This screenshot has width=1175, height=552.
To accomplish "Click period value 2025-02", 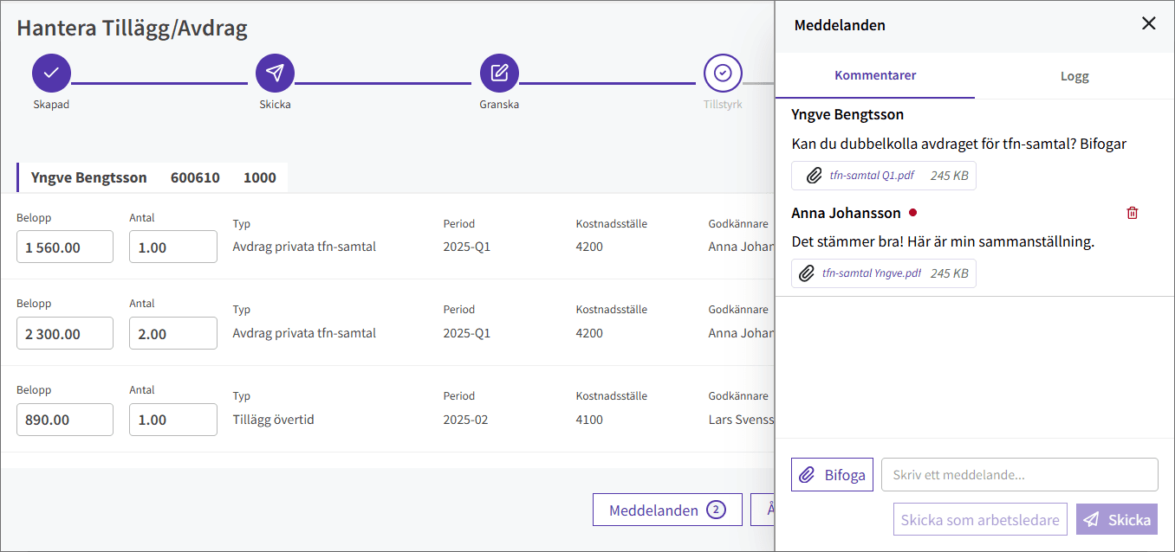I will [x=465, y=420].
